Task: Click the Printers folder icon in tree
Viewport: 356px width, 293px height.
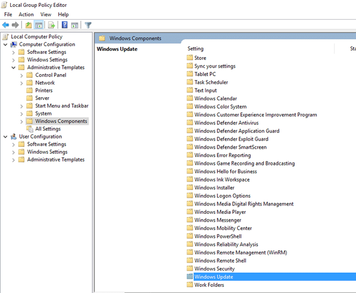Action: 30,90
